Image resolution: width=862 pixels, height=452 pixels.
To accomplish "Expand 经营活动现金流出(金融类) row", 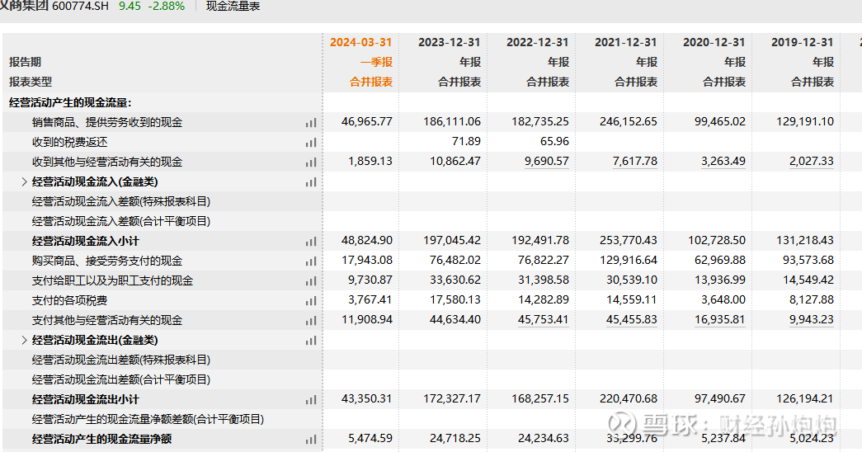I will 24,340.
